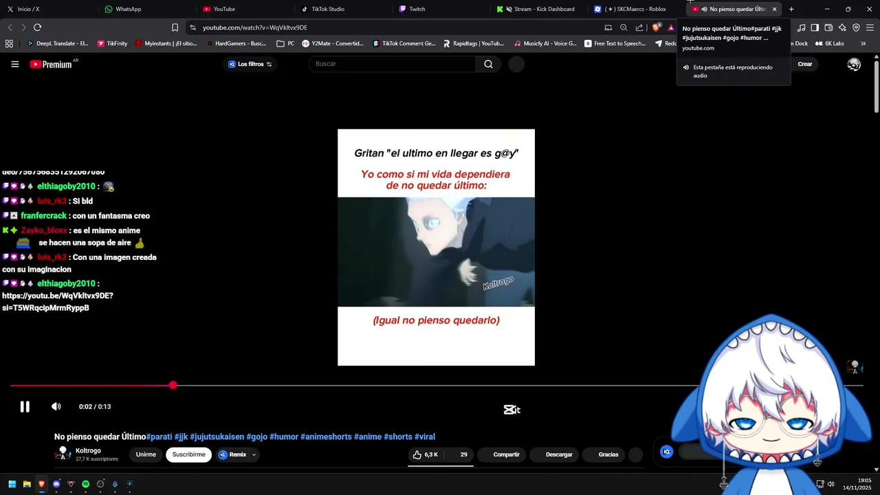This screenshot has width=880, height=495.
Task: Open the chat link https://youtu.be/WqVkltvx9DE
Action: point(58,302)
